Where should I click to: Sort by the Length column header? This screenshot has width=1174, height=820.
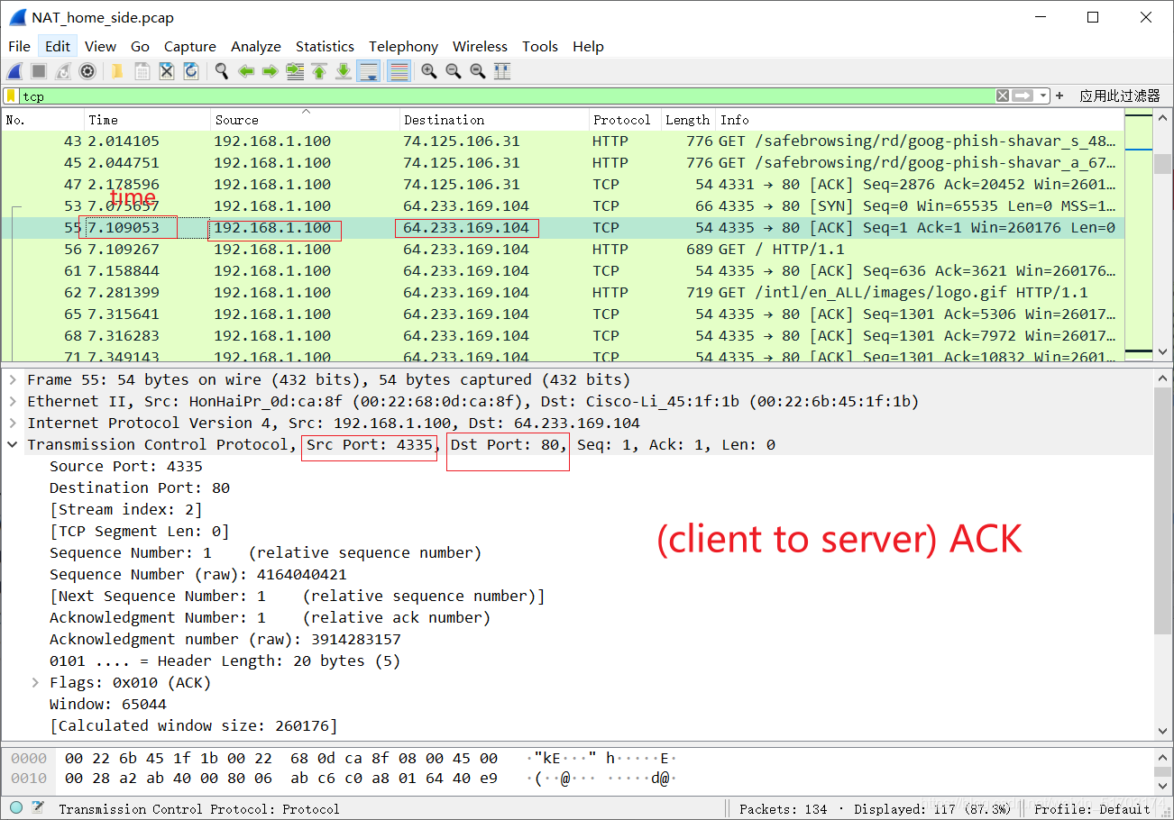[688, 120]
